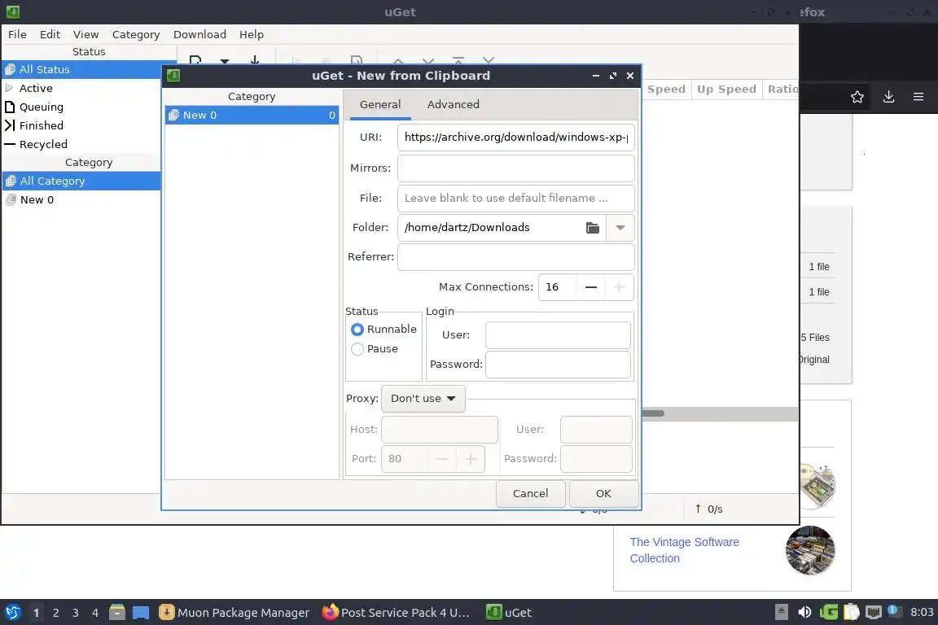Click the save-all down arrow toolbar icon

(x=255, y=59)
